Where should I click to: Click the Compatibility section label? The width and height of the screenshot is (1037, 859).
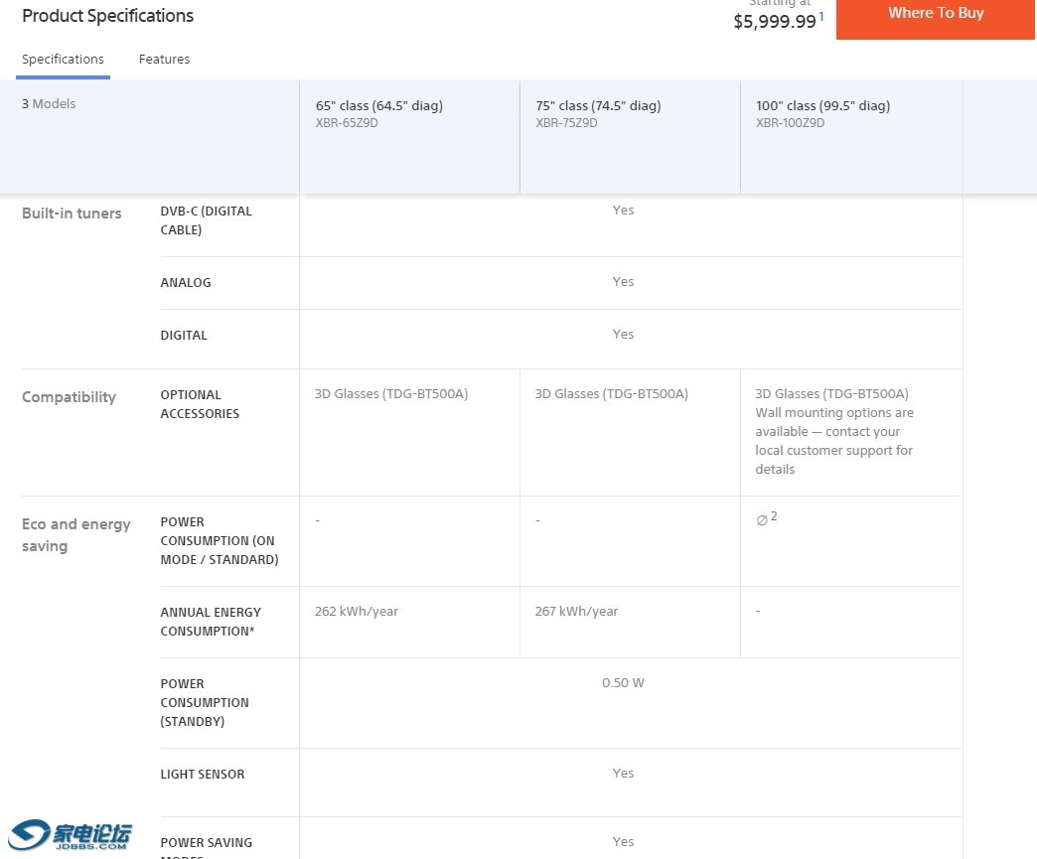click(x=69, y=397)
